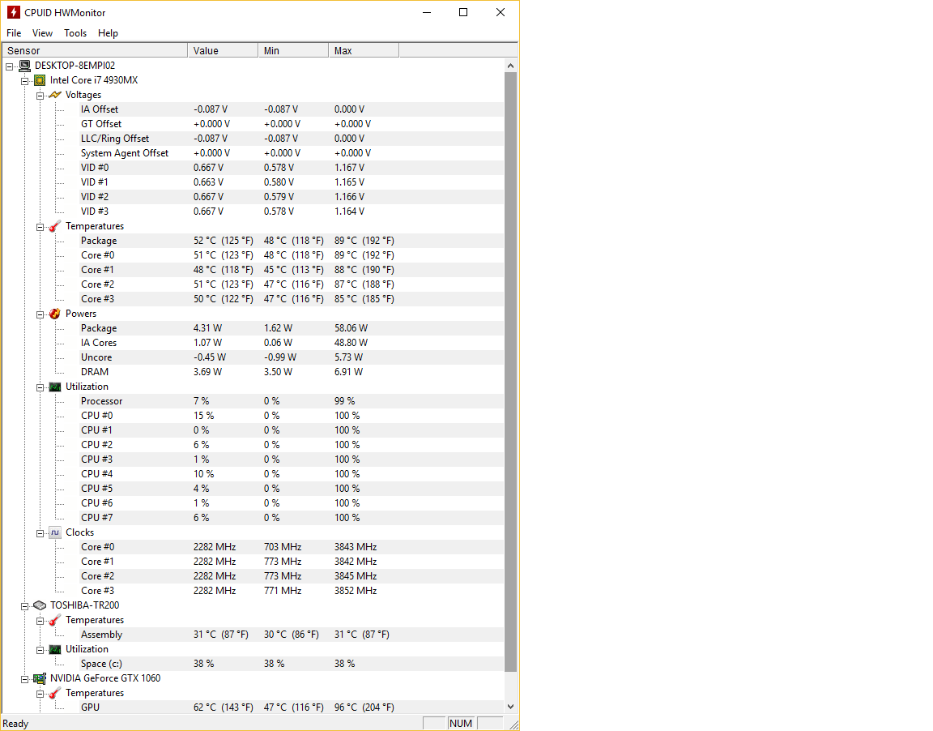Image resolution: width=933 pixels, height=731 pixels.
Task: Click the TOSHIBA Temperatures thermometer icon
Action: pos(55,620)
